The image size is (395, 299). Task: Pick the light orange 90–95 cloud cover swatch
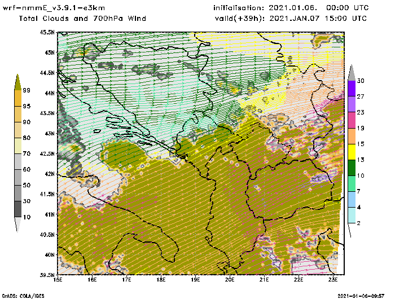coord(18,114)
